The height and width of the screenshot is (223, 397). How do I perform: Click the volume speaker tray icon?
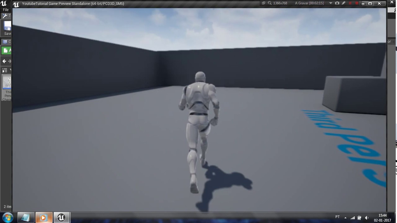(367, 218)
